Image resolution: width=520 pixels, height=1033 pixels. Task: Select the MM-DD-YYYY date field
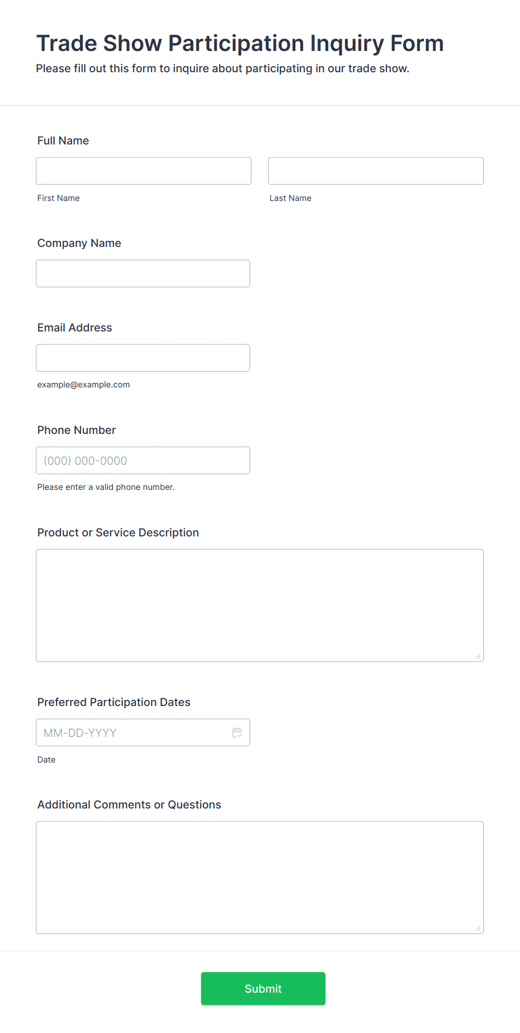pyautogui.click(x=143, y=732)
